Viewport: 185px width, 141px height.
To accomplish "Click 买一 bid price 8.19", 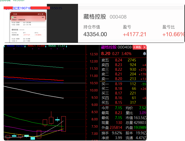I will (x=119, y=84).
